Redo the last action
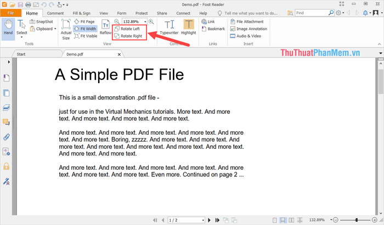This screenshot has width=384, height=225. tap(52, 4)
